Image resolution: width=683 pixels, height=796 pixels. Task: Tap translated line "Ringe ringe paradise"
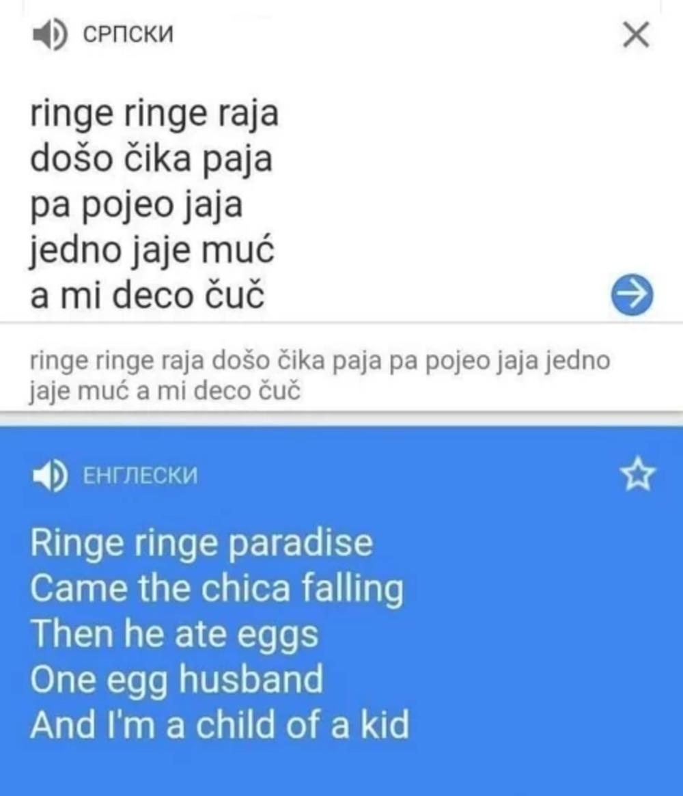point(201,543)
